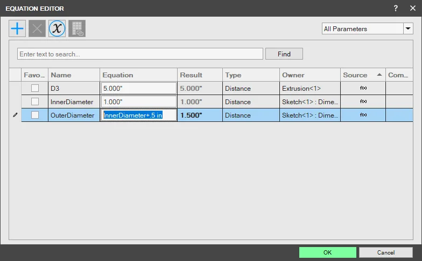This screenshot has width=422, height=261.
Task: Add a new equation with the plus icon
Action: 17,28
